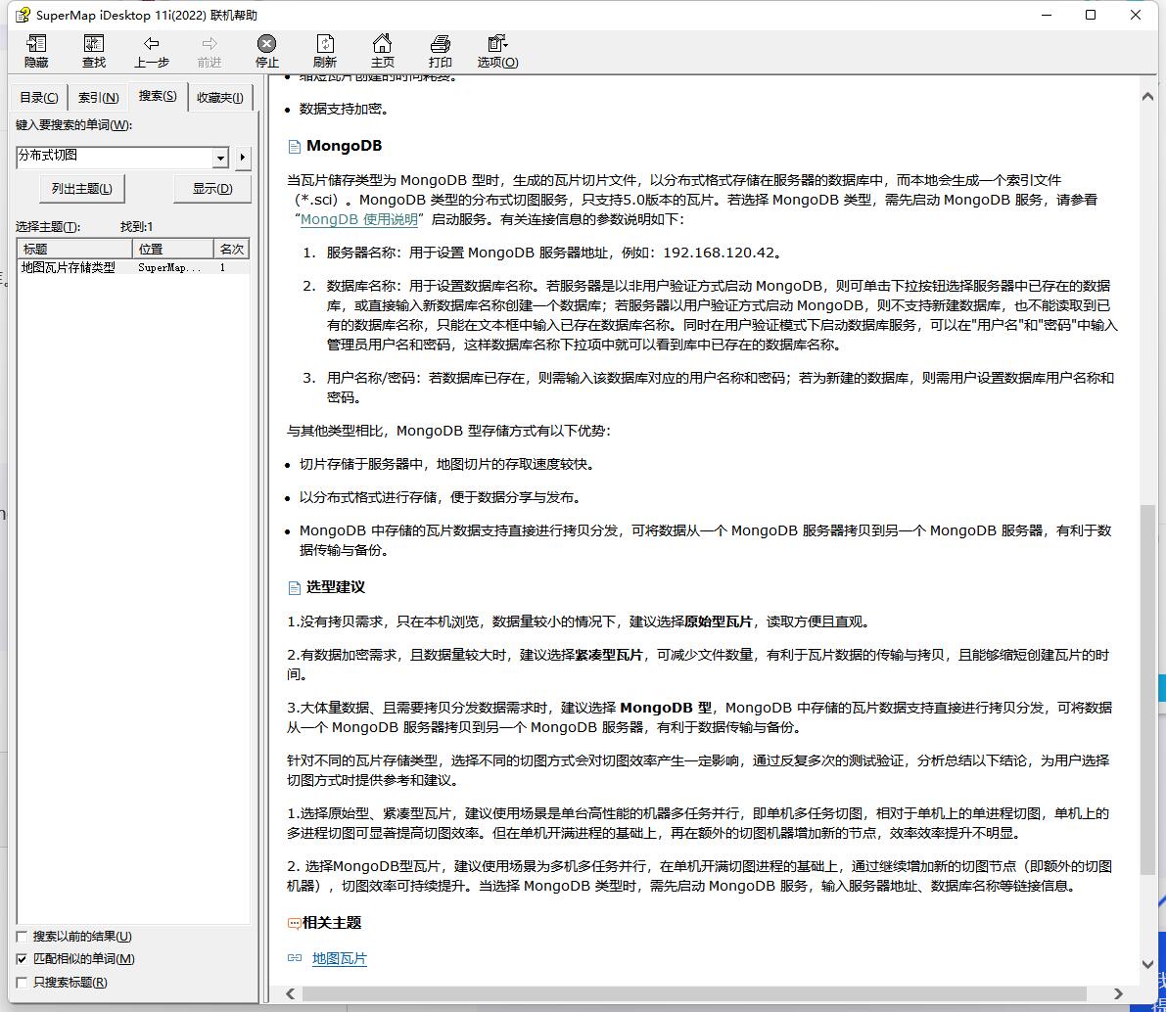Minimize the help window

[x=1047, y=15]
